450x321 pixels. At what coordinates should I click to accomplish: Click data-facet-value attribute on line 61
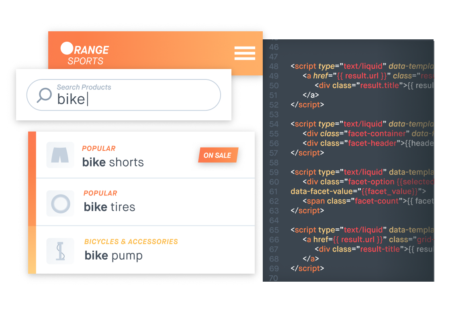click(358, 191)
